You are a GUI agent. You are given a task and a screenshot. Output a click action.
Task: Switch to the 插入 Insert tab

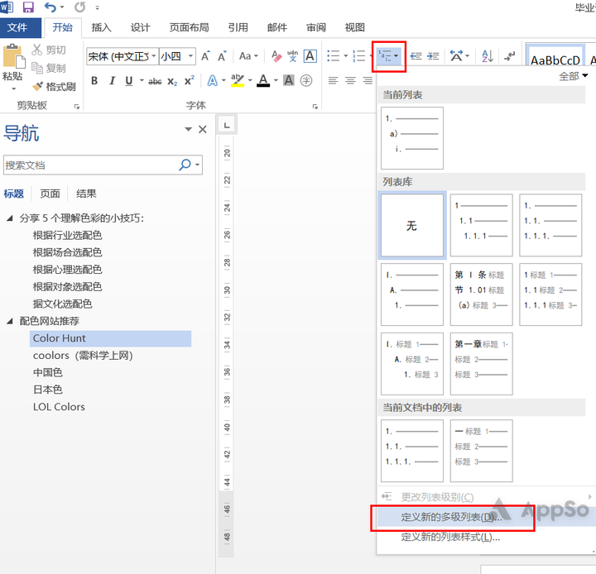[x=102, y=27]
